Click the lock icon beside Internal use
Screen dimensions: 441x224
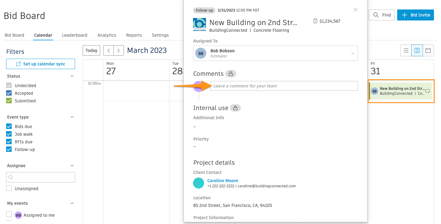[235, 108]
